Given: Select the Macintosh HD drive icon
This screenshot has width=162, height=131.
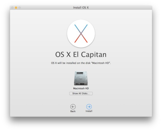Looking at the screenshot, I should point(81,78).
